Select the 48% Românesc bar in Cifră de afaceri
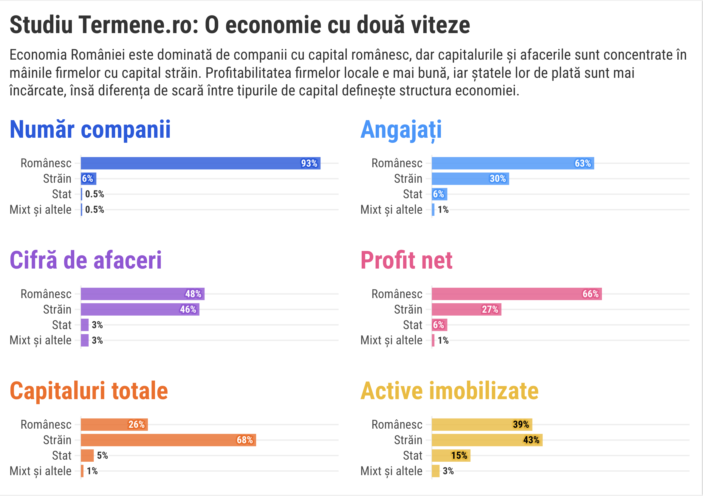The image size is (703, 496). 143,294
